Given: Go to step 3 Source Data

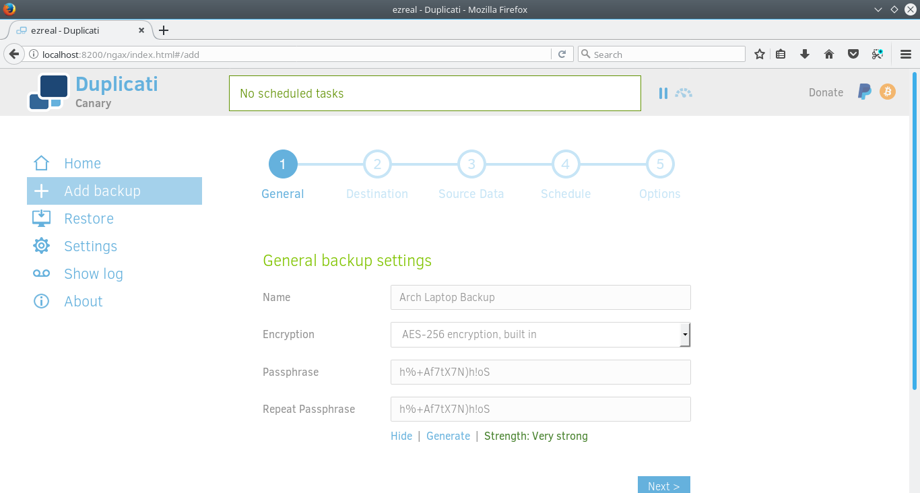Looking at the screenshot, I should pyautogui.click(x=471, y=176).
